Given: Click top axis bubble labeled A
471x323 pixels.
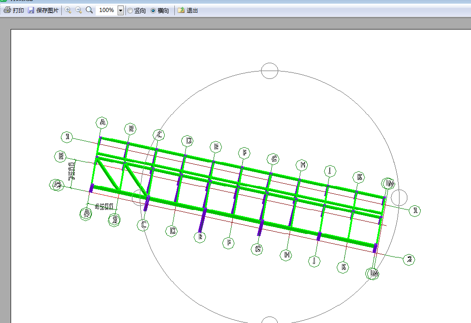Looking at the screenshot, I should (102, 123).
